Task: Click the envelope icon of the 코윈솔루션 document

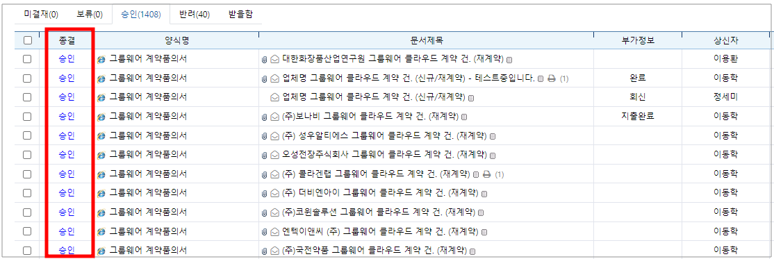Action: (x=274, y=212)
